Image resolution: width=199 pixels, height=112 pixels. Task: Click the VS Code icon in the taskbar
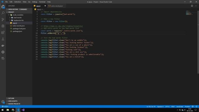pos(18,110)
